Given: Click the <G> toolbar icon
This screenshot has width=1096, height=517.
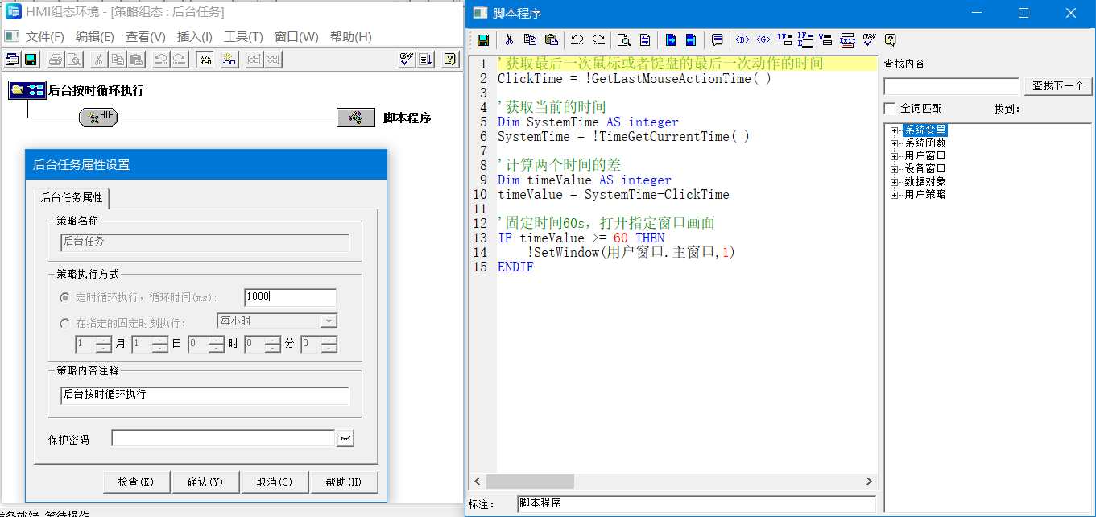Looking at the screenshot, I should point(763,40).
